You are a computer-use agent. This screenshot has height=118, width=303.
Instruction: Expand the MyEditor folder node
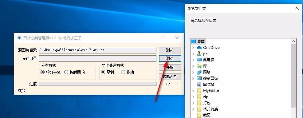193,91
